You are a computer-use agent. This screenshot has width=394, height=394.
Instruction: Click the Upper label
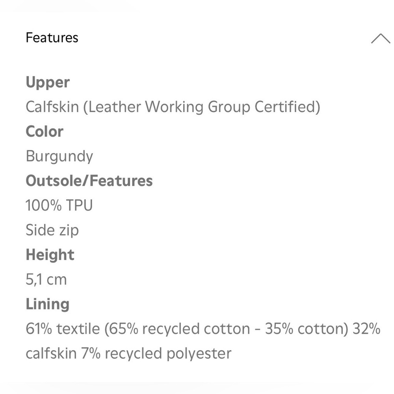coord(48,82)
